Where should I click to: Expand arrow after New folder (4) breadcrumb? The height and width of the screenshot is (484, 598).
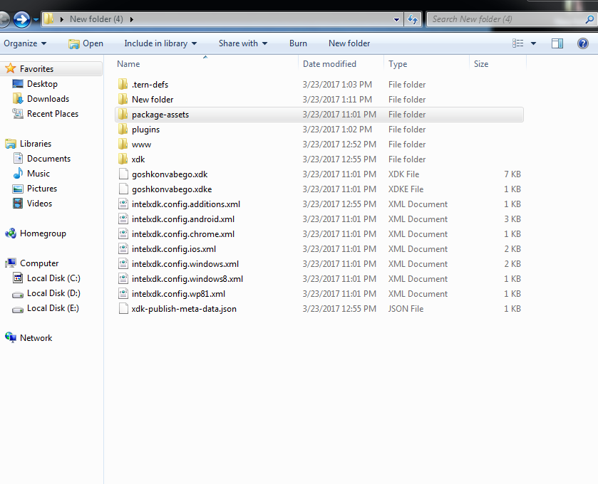point(132,19)
